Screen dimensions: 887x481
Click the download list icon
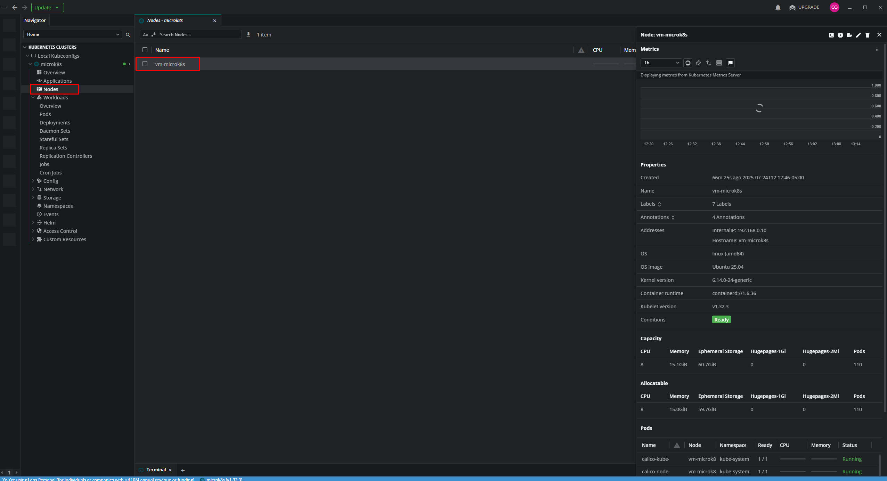(x=249, y=34)
